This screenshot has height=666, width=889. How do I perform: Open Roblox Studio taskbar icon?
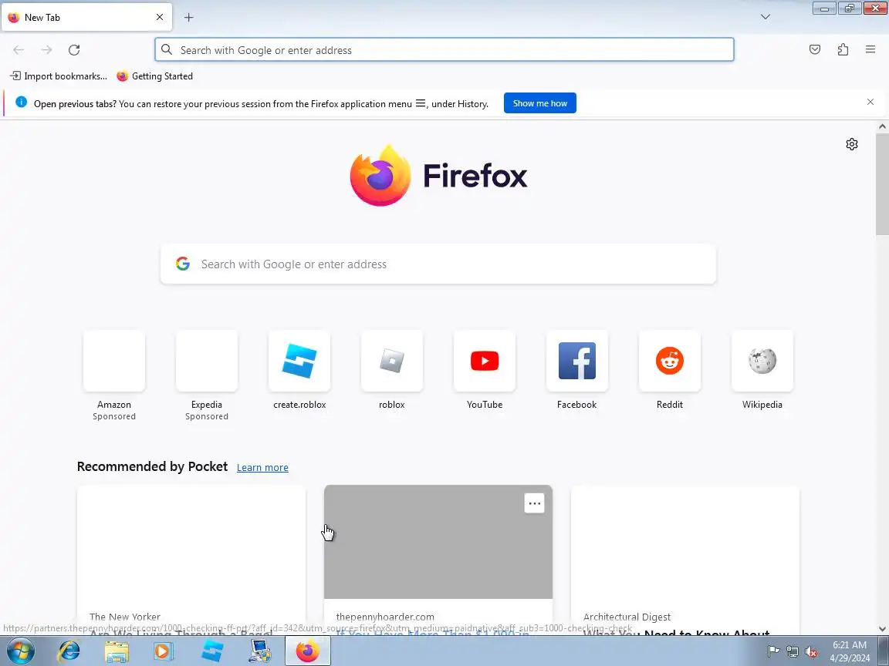(212, 651)
